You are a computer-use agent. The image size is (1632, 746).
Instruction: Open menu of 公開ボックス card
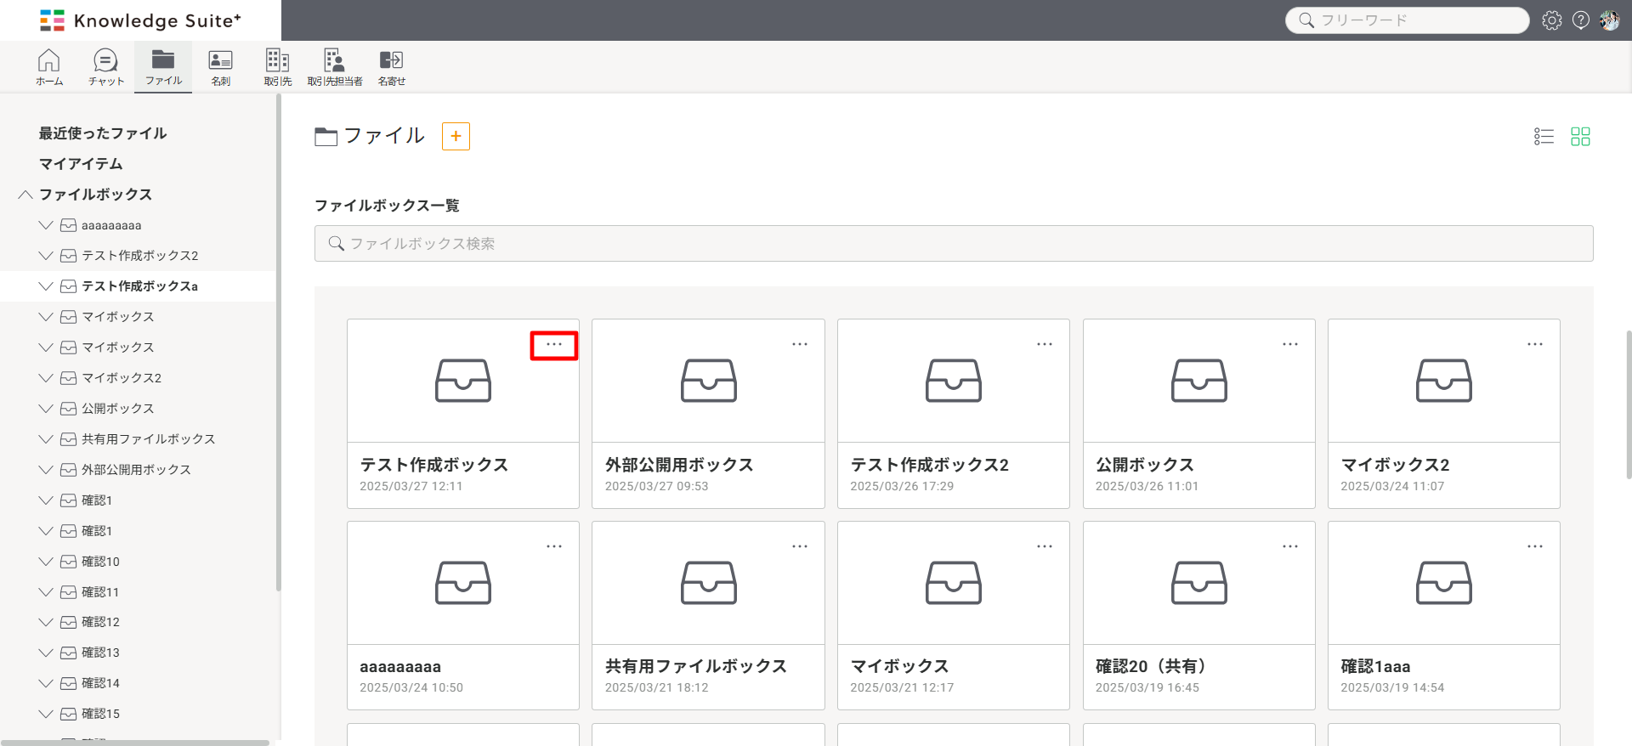click(1290, 344)
